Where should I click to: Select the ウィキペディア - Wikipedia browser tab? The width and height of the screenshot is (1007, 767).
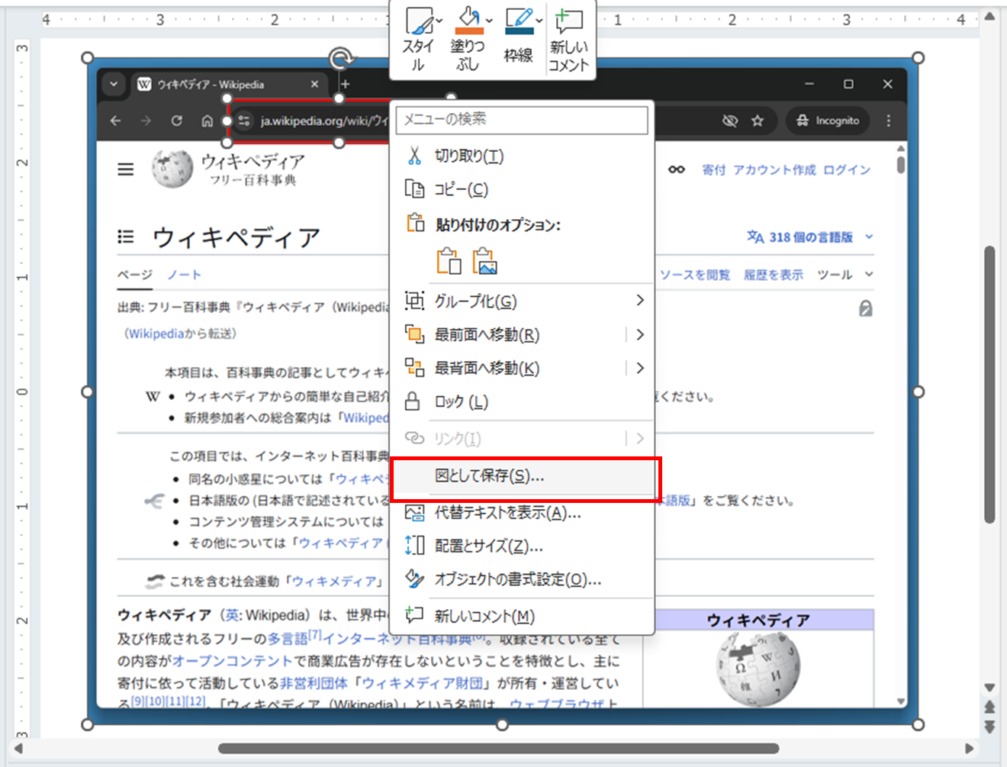(x=228, y=84)
